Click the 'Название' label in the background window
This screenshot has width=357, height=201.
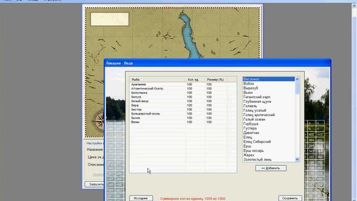click(x=95, y=150)
